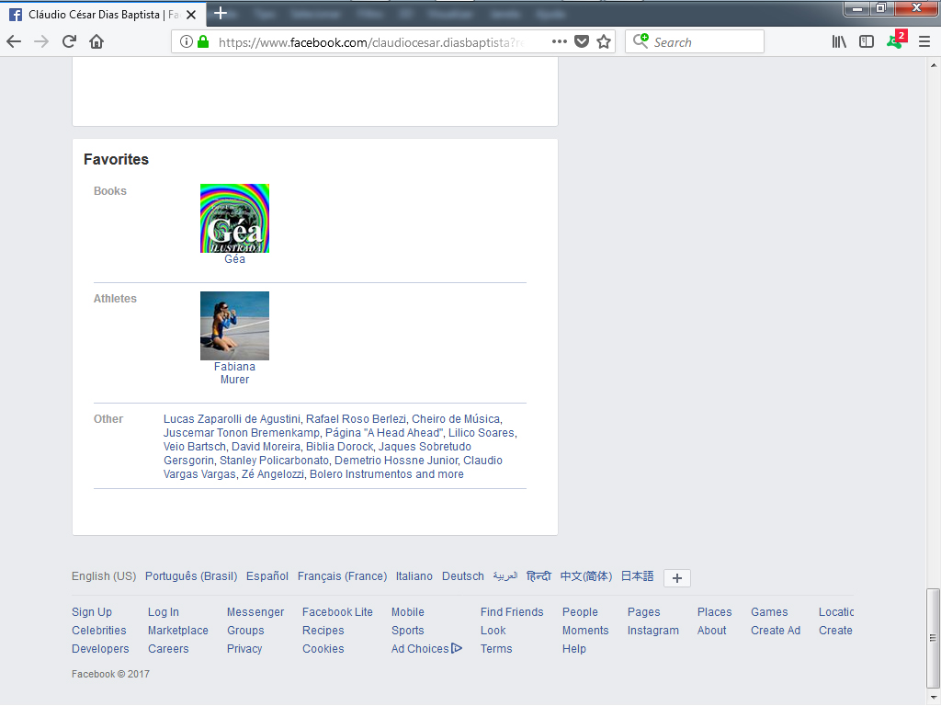Click the browser back arrow button

pyautogui.click(x=14, y=41)
